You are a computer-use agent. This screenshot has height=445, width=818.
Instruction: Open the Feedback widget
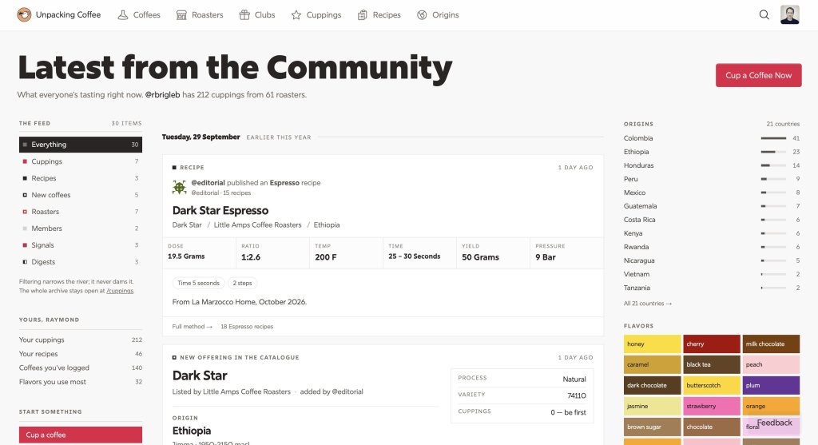click(x=774, y=423)
